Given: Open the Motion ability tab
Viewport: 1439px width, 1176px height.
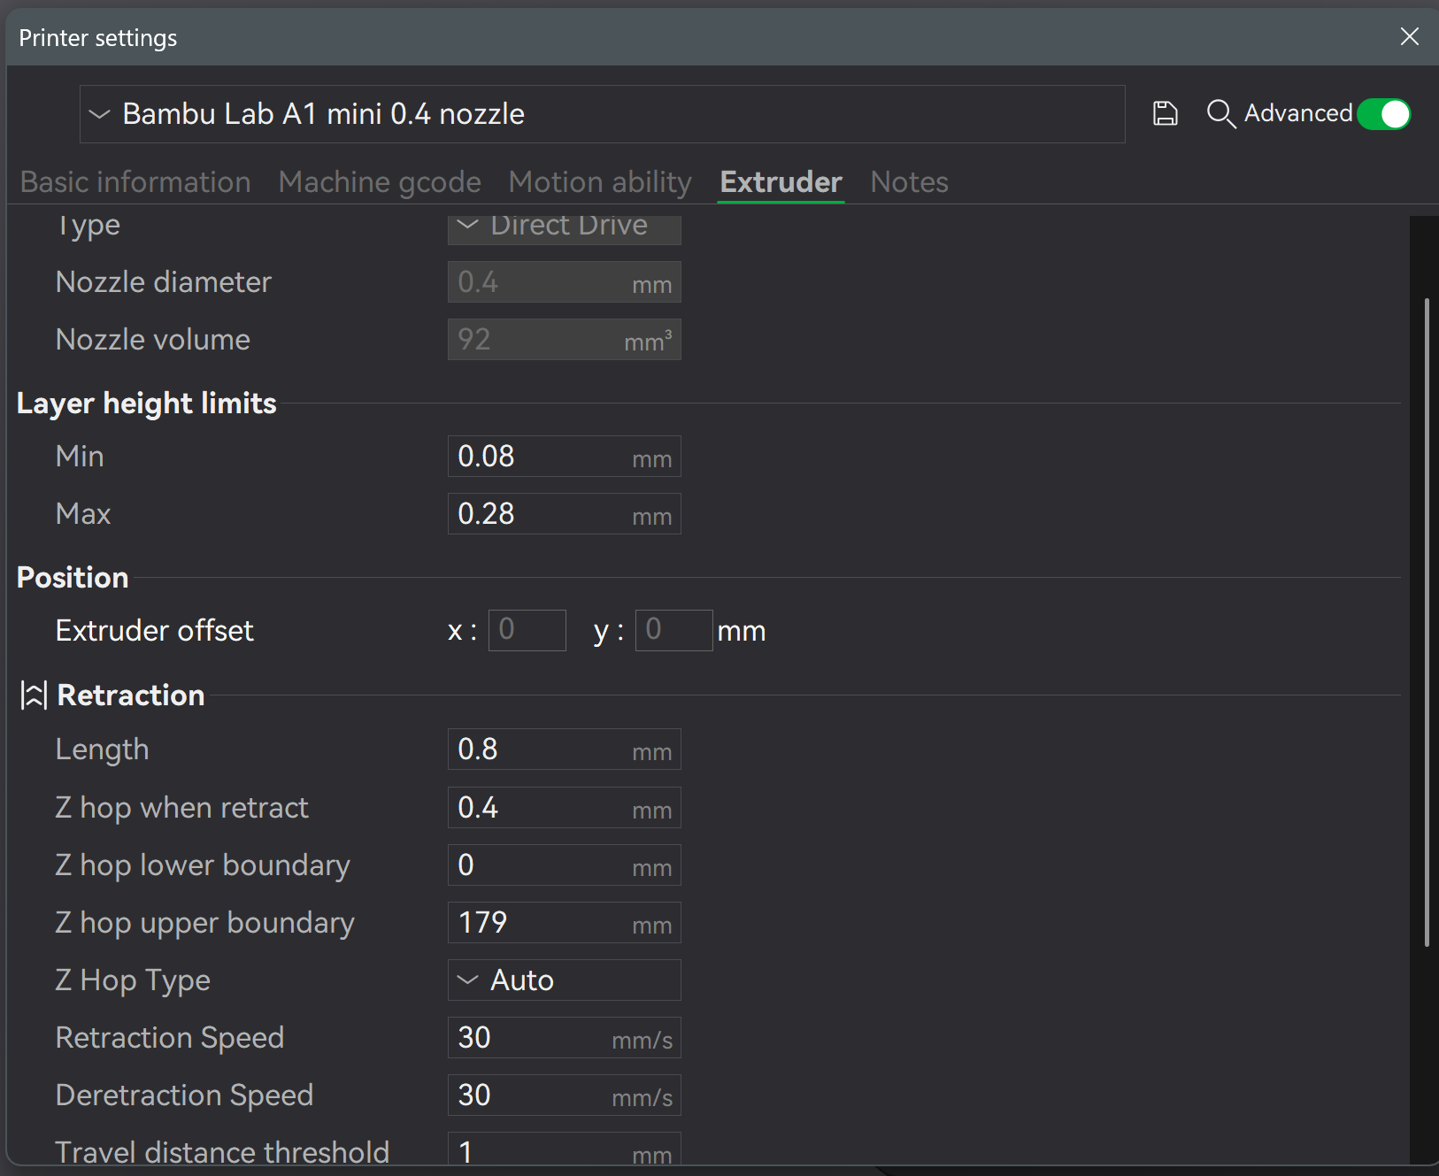Looking at the screenshot, I should 600,182.
